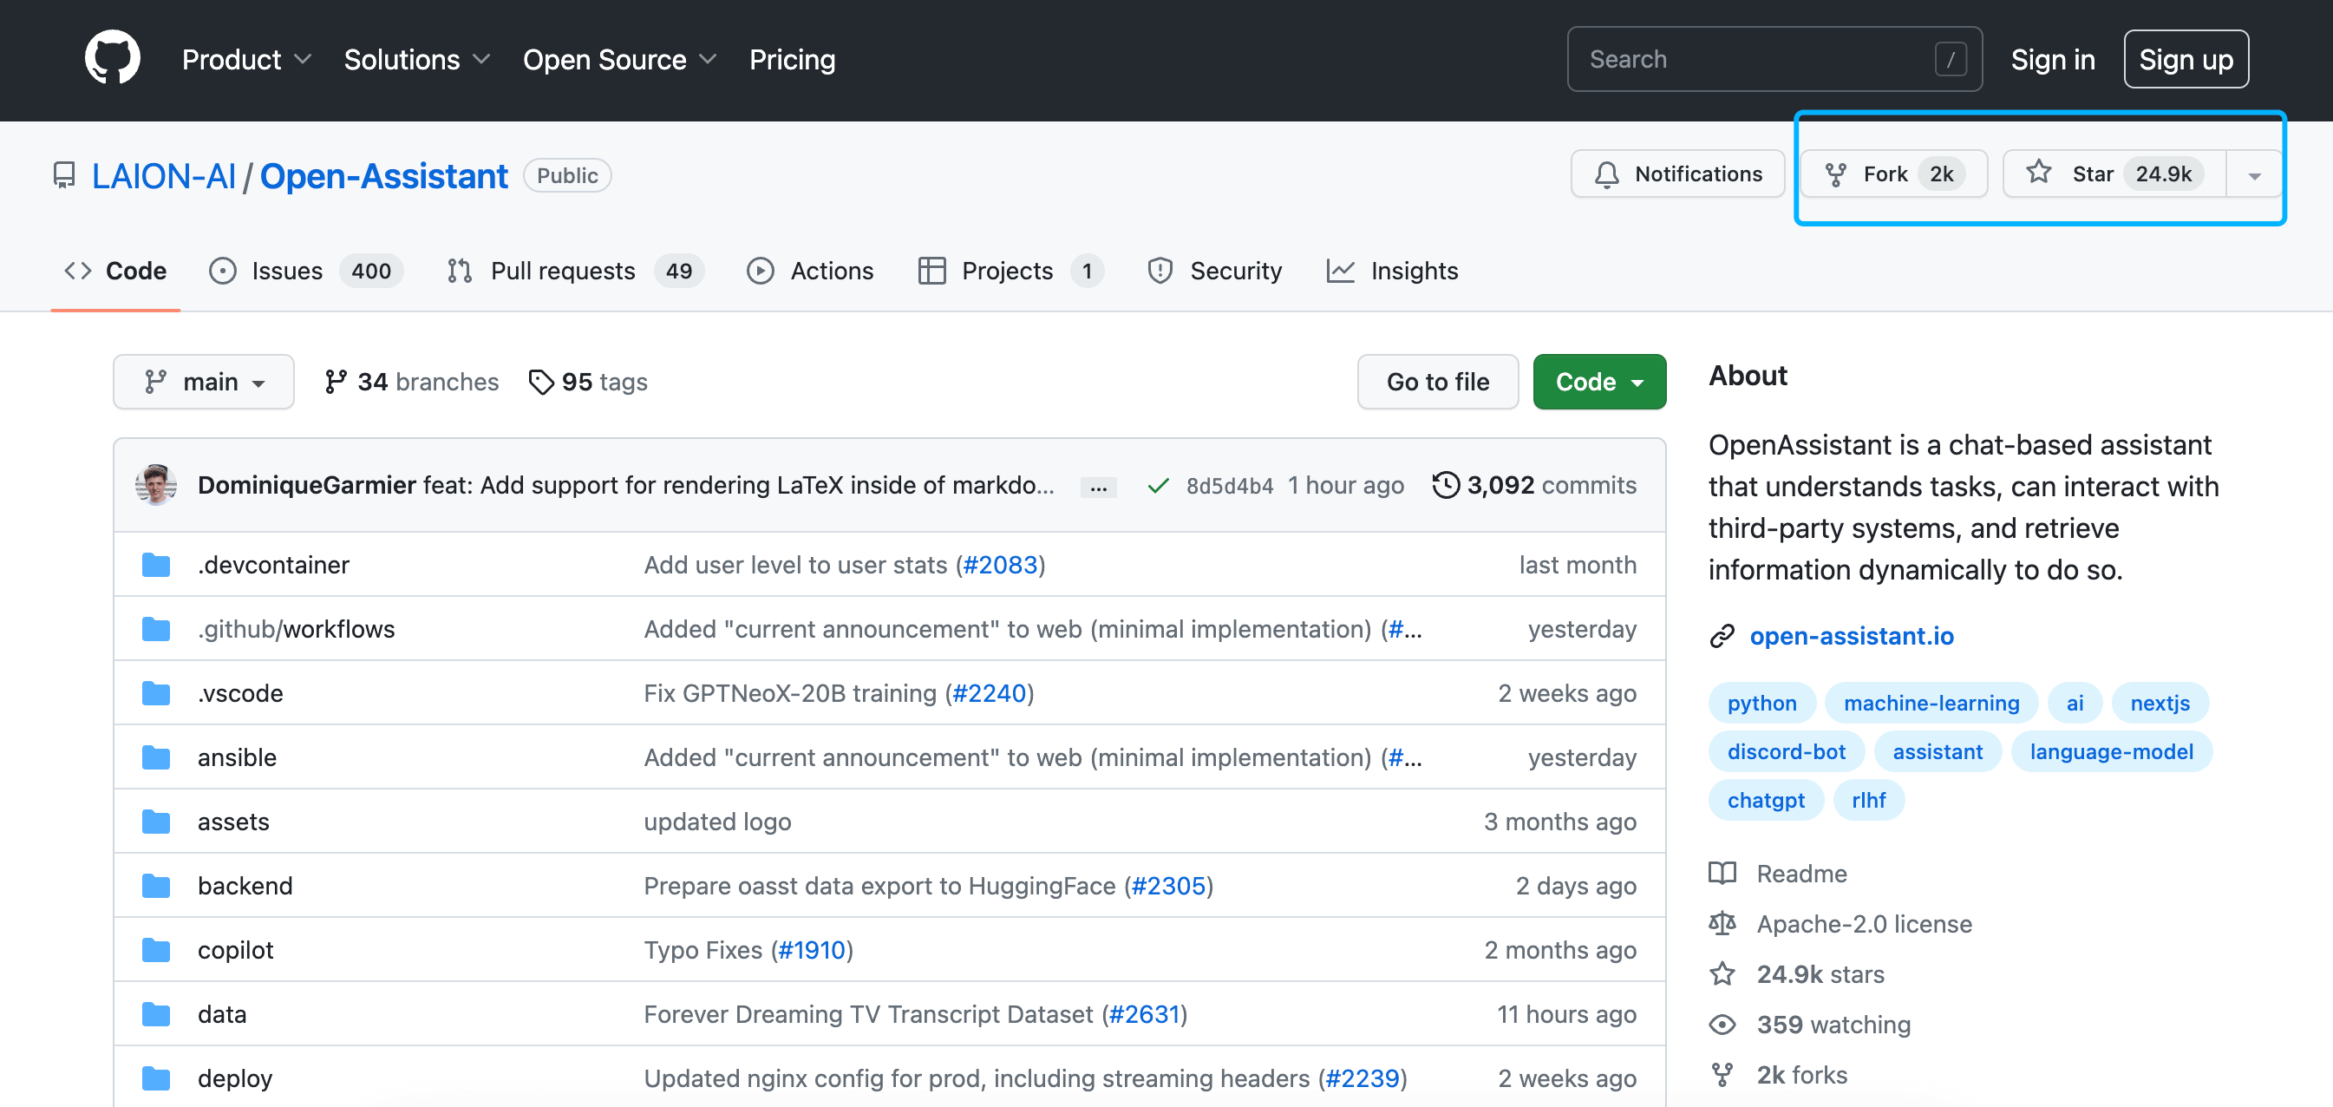Open the assets folder
Screen dimensions: 2333x1107
click(233, 822)
